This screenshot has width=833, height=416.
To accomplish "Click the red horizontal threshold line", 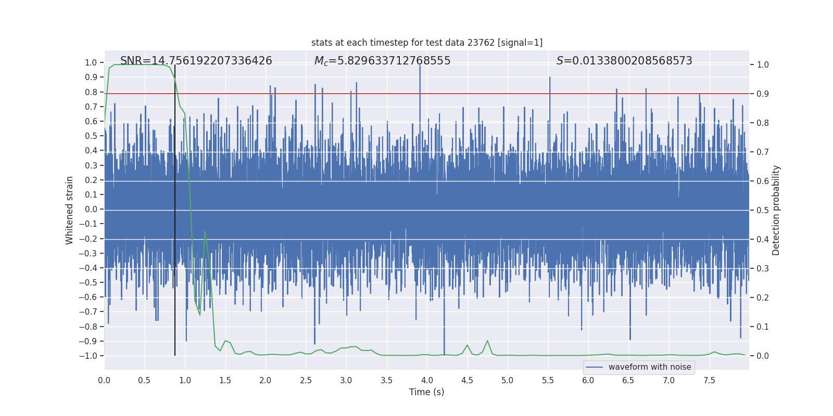I will pyautogui.click(x=427, y=94).
